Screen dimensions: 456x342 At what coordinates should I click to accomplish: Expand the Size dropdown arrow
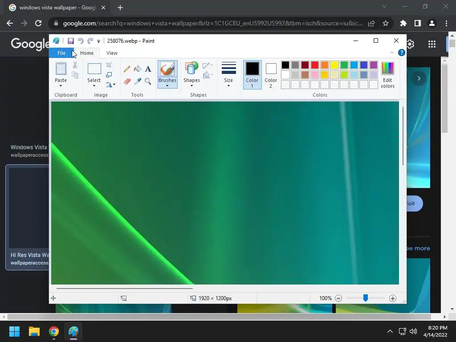click(x=228, y=86)
